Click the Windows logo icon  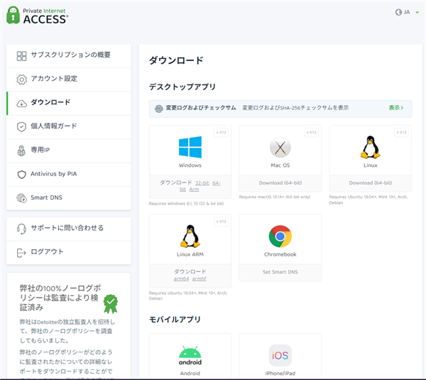190,147
